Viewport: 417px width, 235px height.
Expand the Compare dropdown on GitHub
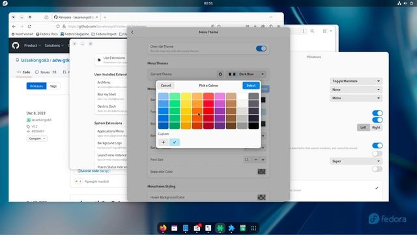[x=37, y=138]
